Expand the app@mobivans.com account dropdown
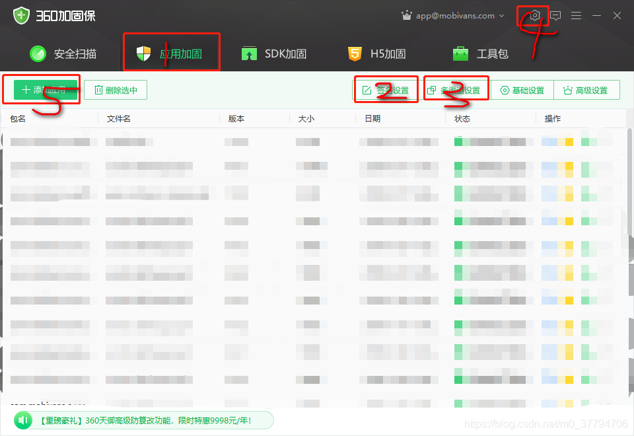Viewport: 634px width, 436px height. 502,16
